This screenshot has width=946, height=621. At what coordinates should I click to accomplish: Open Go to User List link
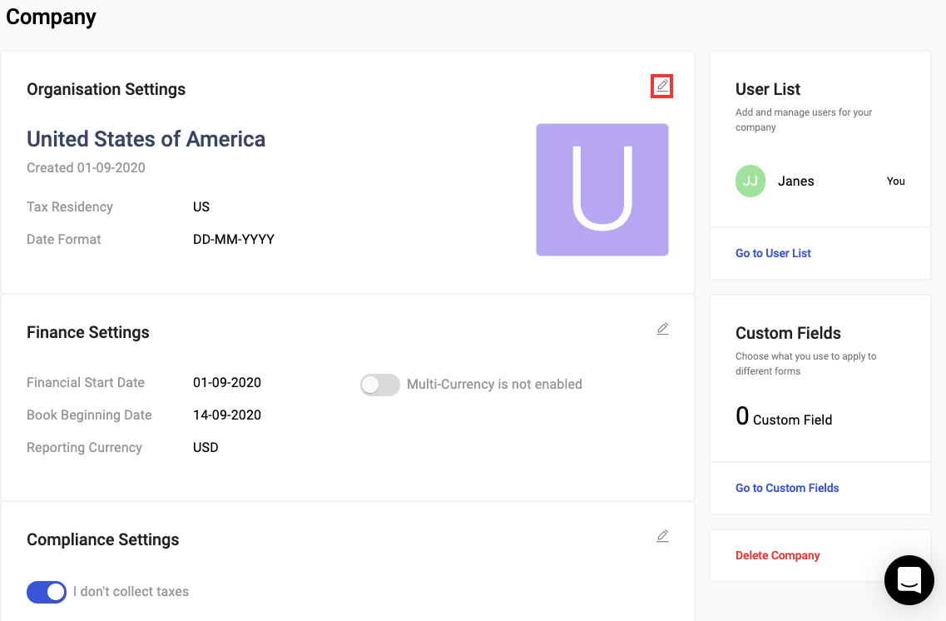[x=773, y=253]
